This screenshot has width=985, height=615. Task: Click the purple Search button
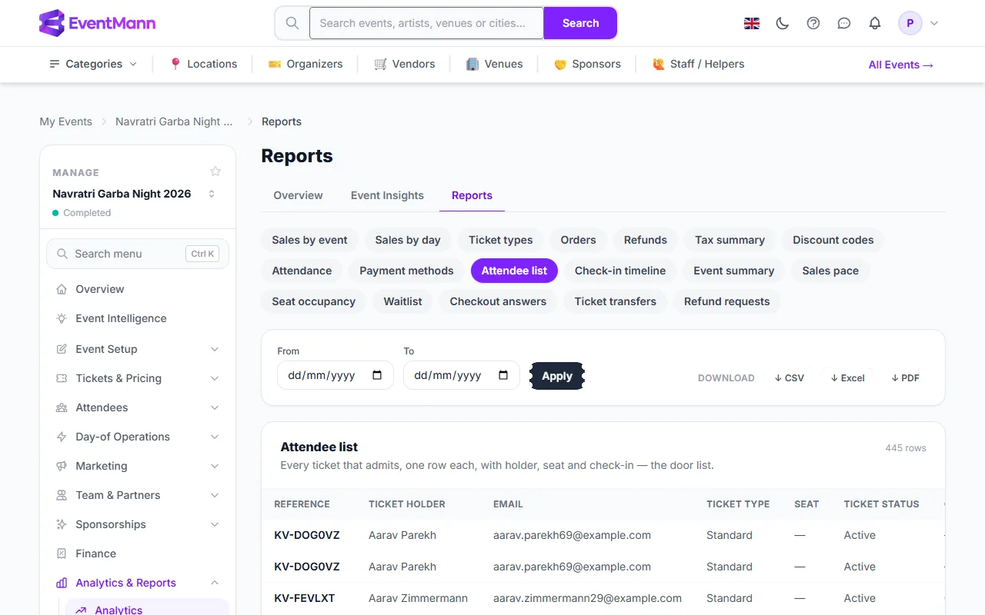[580, 23]
